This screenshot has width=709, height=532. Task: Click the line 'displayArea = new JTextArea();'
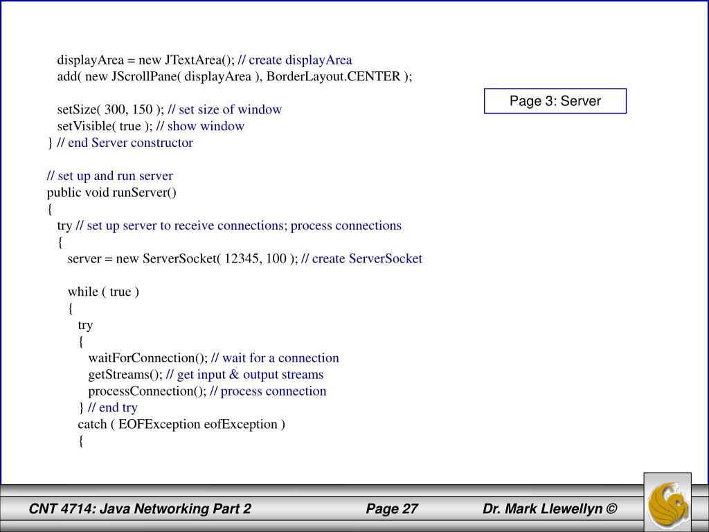(145, 60)
